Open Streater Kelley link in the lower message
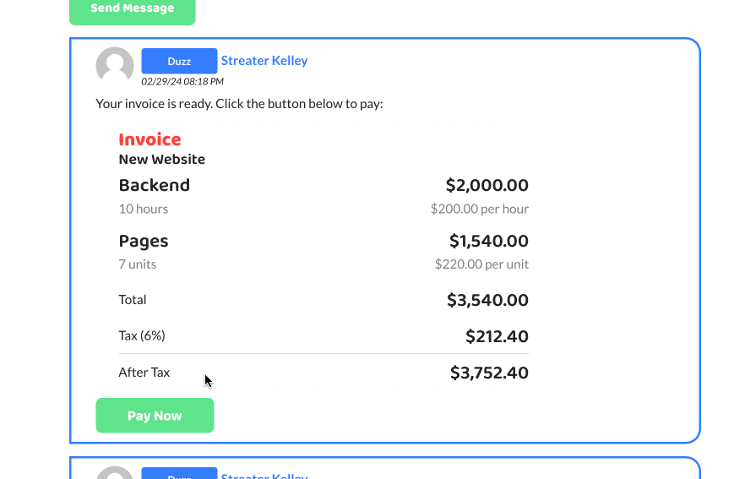Viewport: 756px width, 479px height. (264, 475)
